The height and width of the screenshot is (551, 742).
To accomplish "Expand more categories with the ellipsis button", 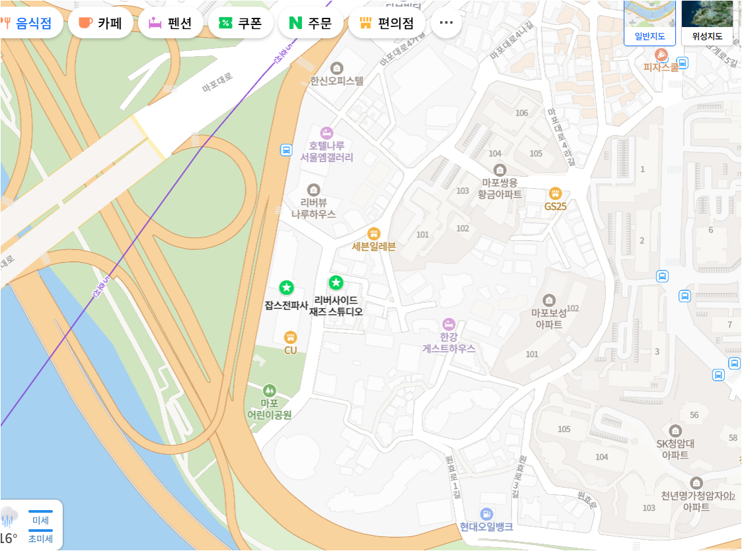I will point(446,22).
